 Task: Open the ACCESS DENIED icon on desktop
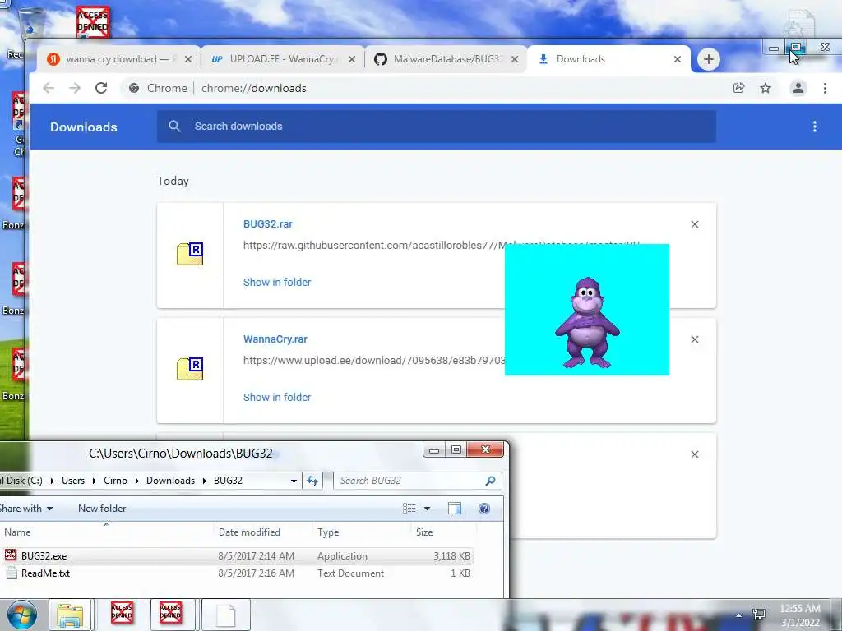(93, 21)
